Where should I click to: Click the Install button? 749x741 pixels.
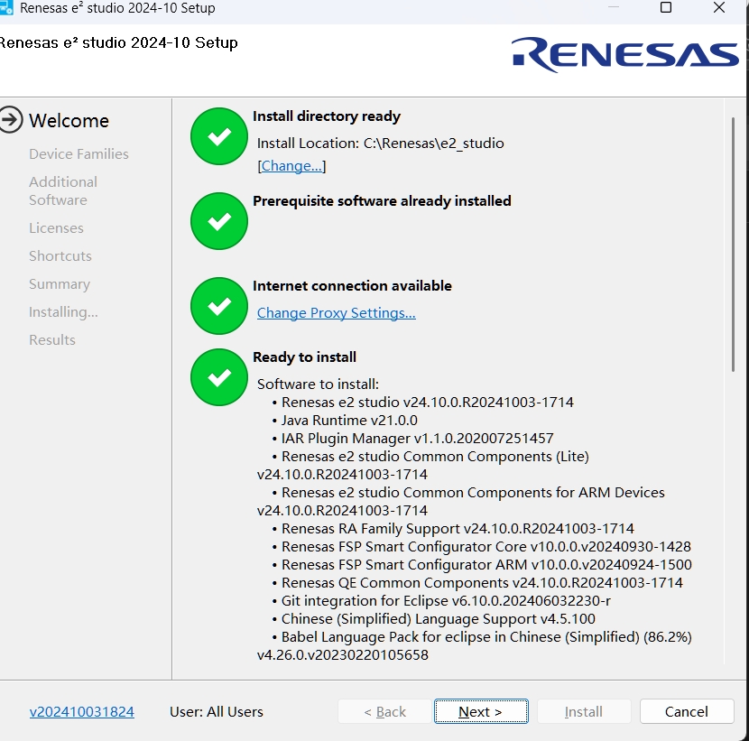(583, 711)
